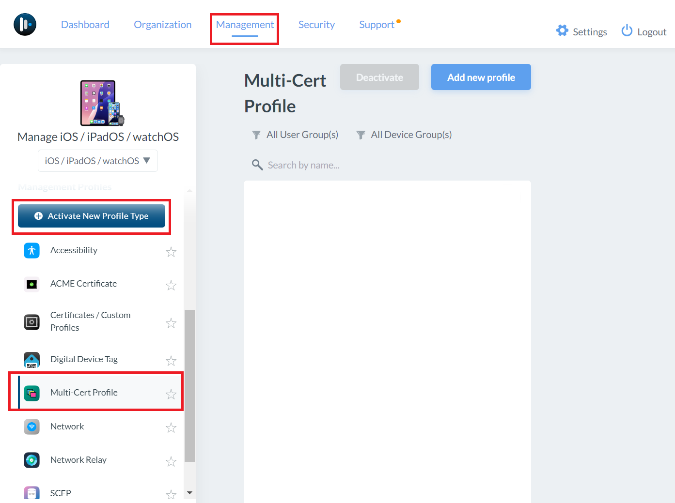The width and height of the screenshot is (675, 503).
Task: Click the Add new profile button
Action: coord(481,77)
